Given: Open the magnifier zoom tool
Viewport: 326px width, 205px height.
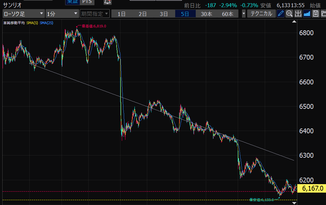Looking at the screenshot, I should (289, 14).
